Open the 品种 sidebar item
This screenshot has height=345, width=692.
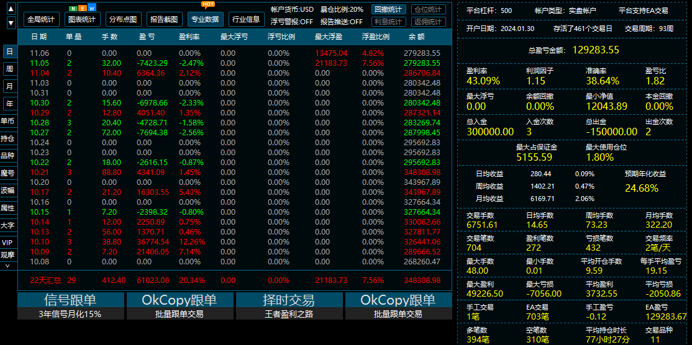[x=7, y=156]
